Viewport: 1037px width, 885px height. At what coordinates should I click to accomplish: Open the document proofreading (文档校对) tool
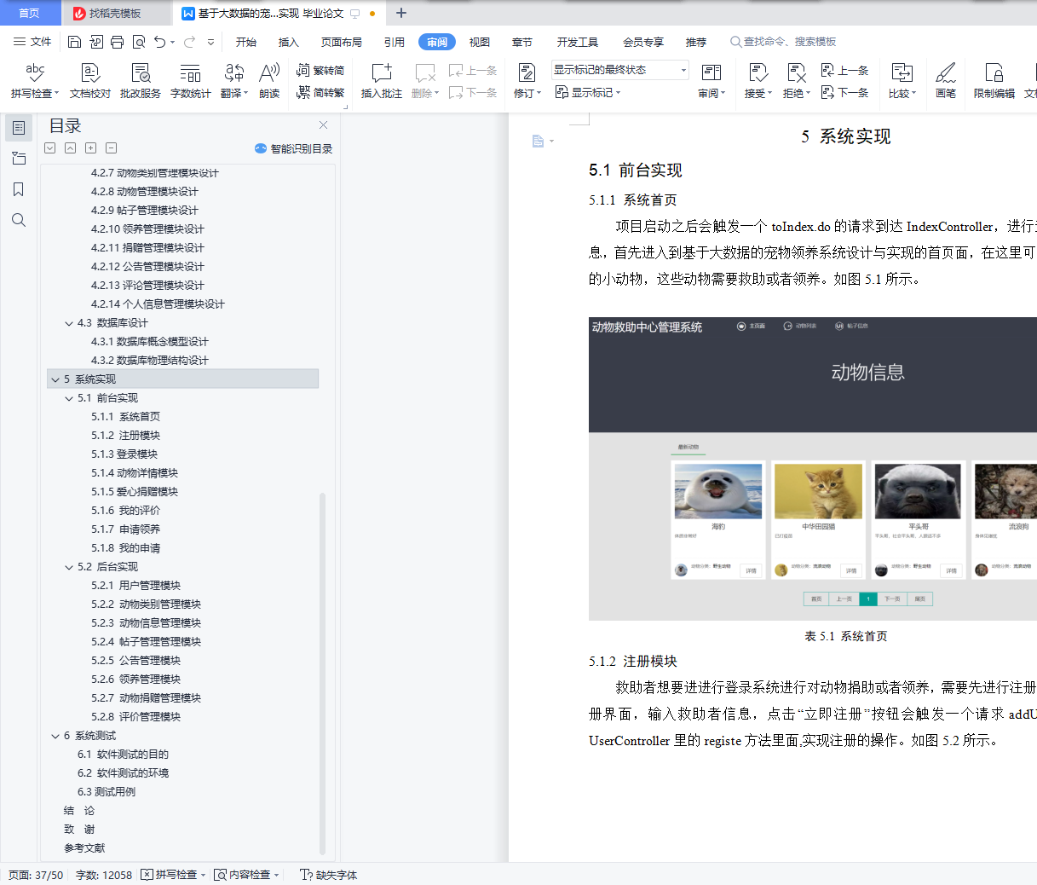(x=89, y=81)
